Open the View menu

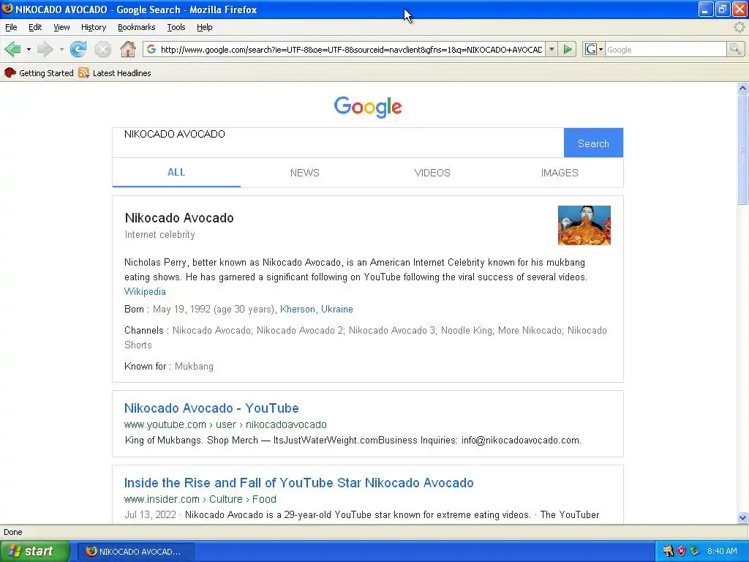61,27
